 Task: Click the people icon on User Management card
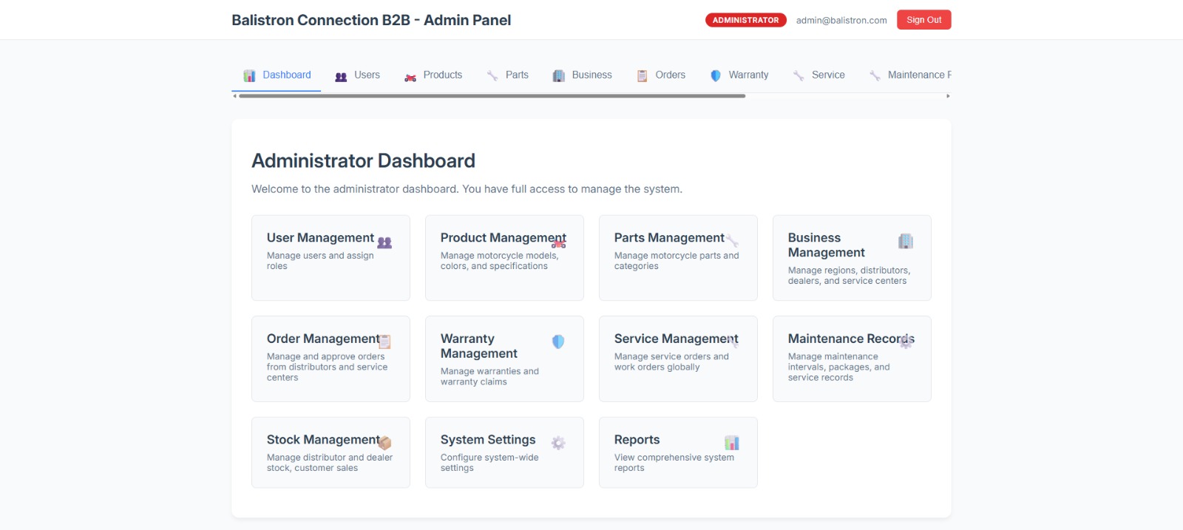pos(384,242)
